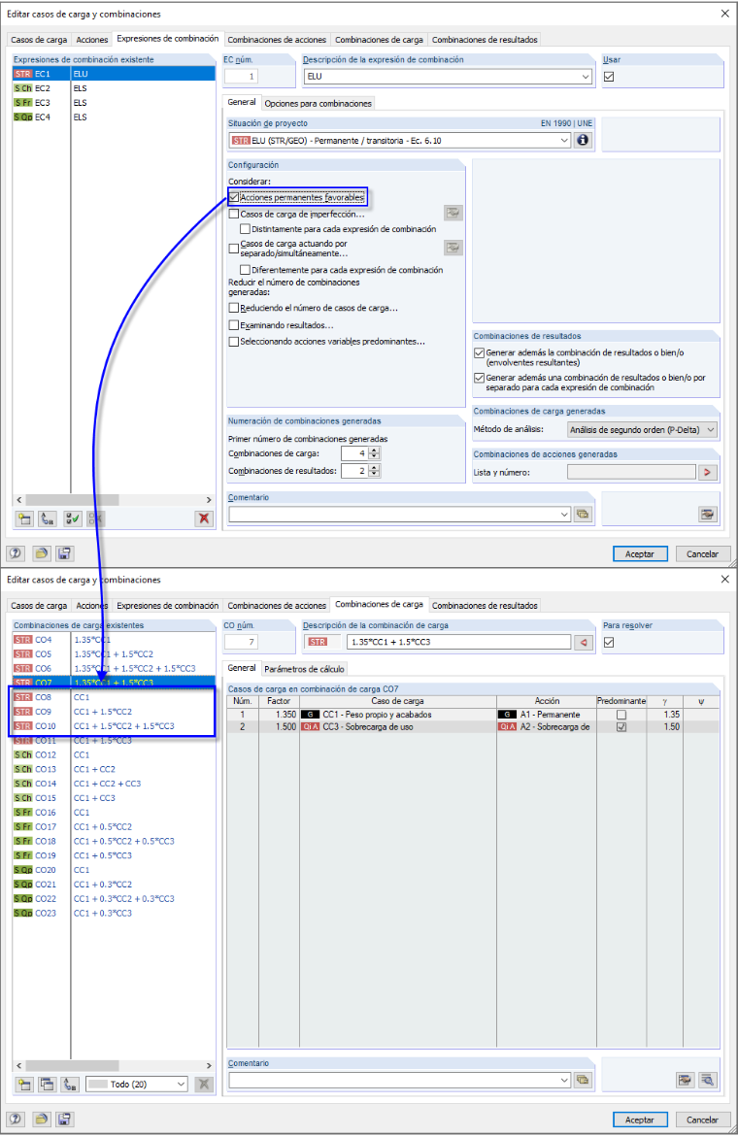Enable Seleccionando acciones variables predominantes checkbox
Viewport: 738px width, 1136px height.
pyautogui.click(x=234, y=341)
